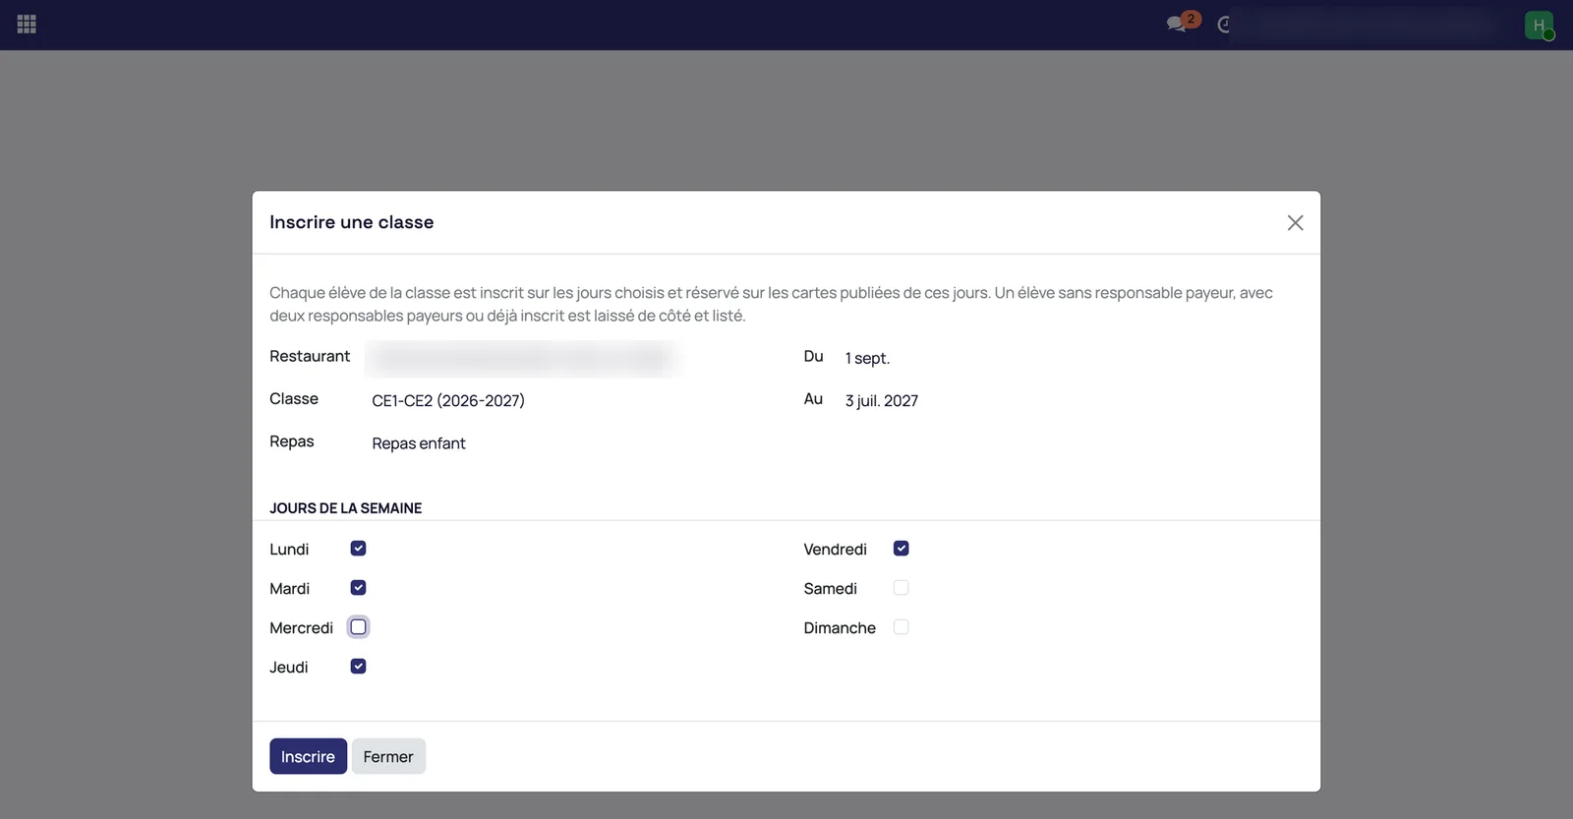The width and height of the screenshot is (1573, 819).
Task: Open the apps grid menu icon
Action: (x=27, y=25)
